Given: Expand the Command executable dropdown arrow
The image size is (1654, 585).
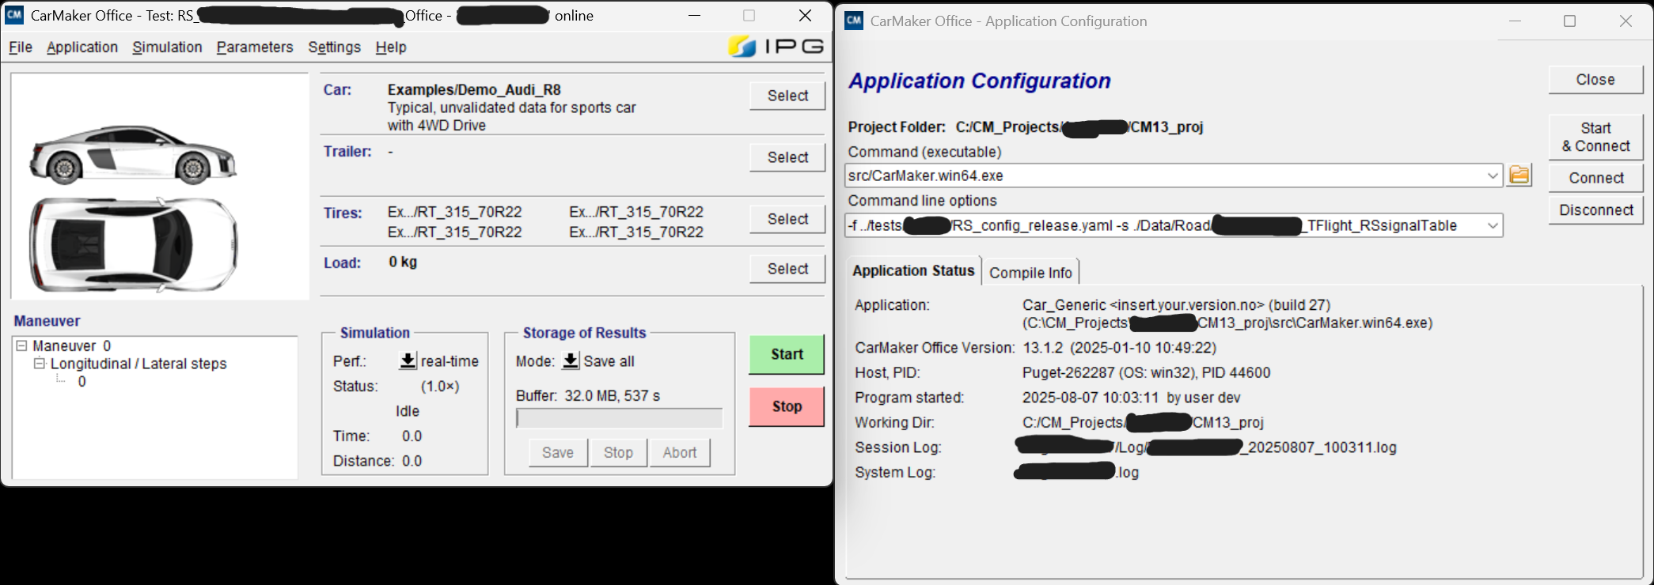Looking at the screenshot, I should [1493, 175].
